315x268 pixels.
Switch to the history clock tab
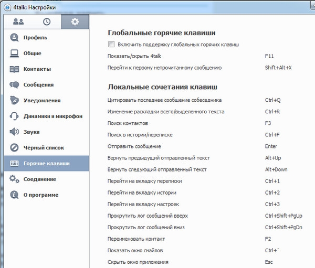[x=47, y=22]
